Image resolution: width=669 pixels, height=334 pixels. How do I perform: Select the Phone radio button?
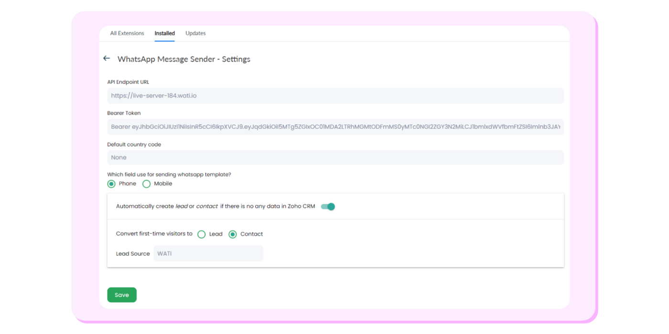[111, 184]
